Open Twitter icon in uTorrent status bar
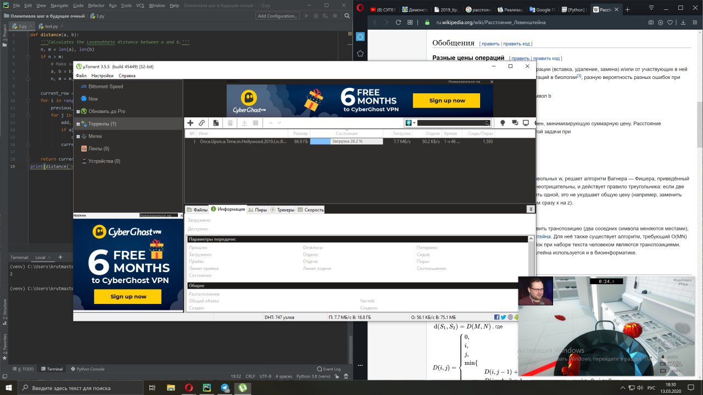Image resolution: width=703 pixels, height=395 pixels. tap(503, 317)
